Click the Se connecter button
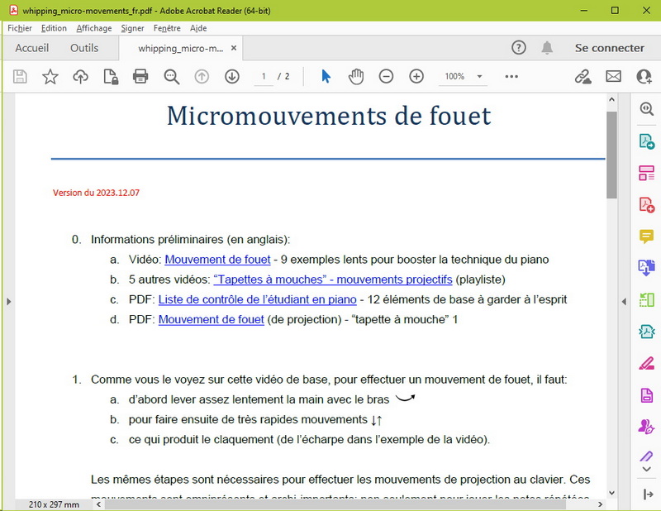This screenshot has height=511, width=661. (x=609, y=48)
